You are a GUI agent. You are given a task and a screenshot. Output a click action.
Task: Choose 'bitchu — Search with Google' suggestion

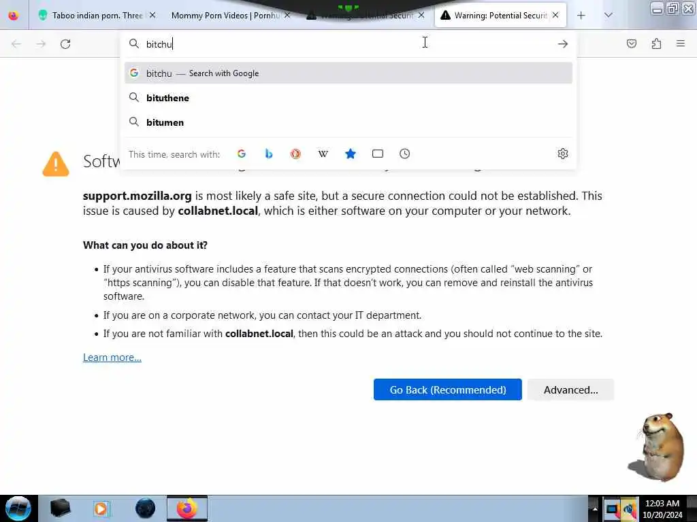click(x=348, y=73)
